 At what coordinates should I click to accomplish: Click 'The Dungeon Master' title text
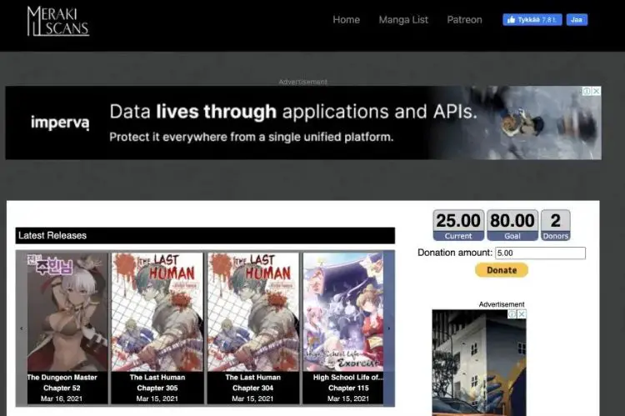pos(62,377)
